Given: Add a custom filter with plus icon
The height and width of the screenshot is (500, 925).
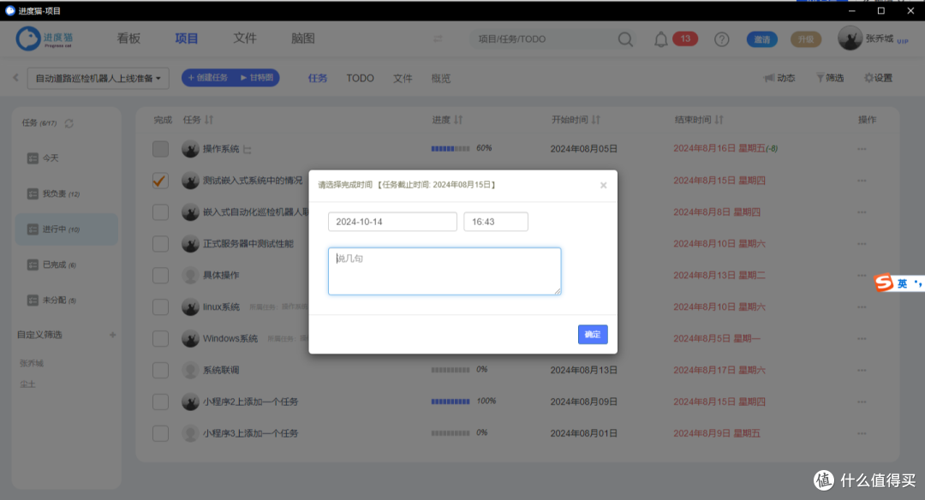Looking at the screenshot, I should click(113, 335).
